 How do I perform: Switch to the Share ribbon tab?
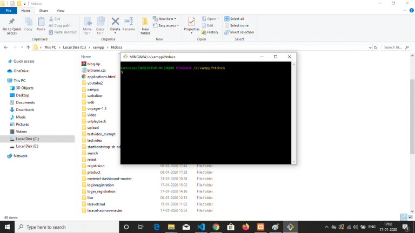pyautogui.click(x=43, y=11)
